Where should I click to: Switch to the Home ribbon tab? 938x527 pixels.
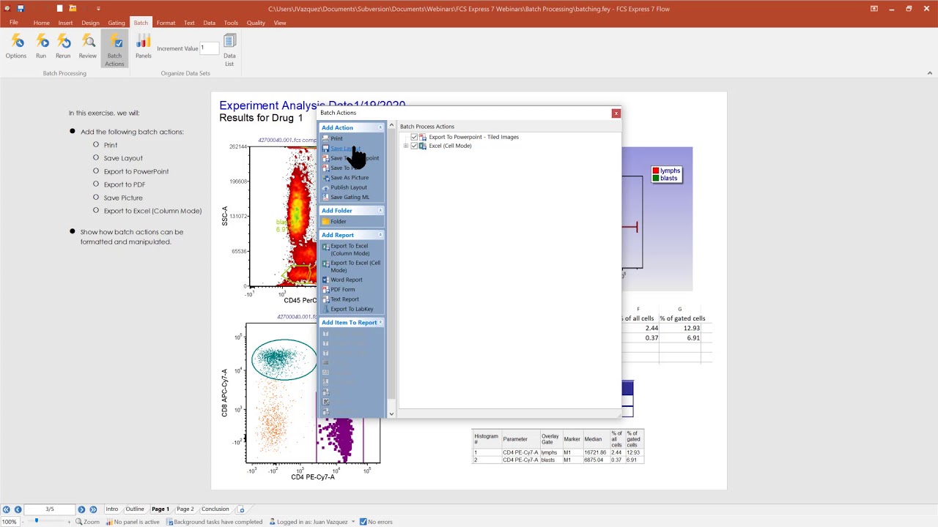[41, 23]
